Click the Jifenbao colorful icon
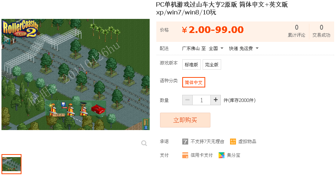Screen dimensions: 336x176 click(x=222, y=155)
